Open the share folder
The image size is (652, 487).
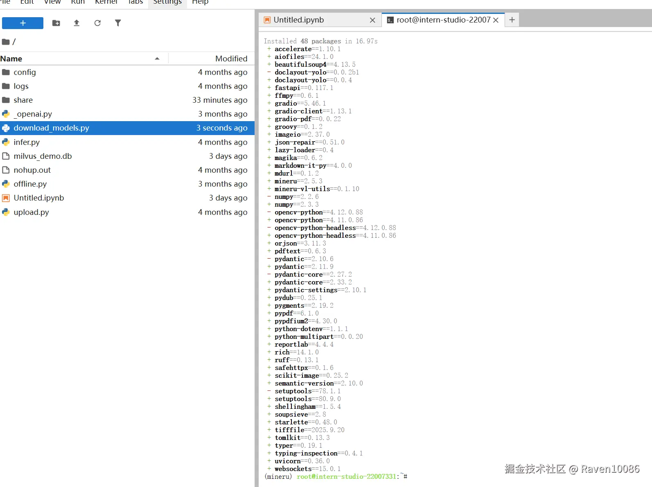click(x=127, y=100)
